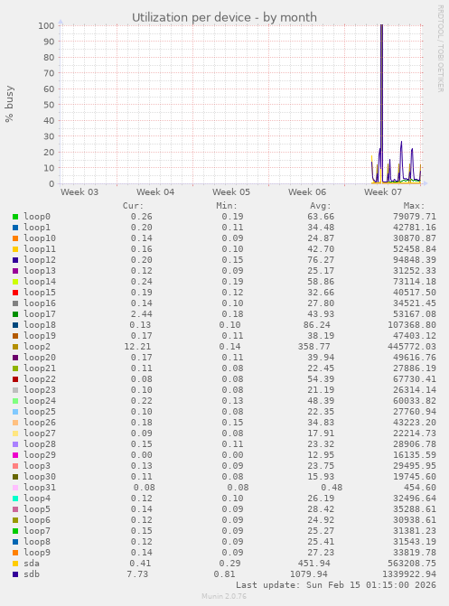The image size is (449, 606).
Task: Click the Week 07 axis label
Action: coord(383,192)
